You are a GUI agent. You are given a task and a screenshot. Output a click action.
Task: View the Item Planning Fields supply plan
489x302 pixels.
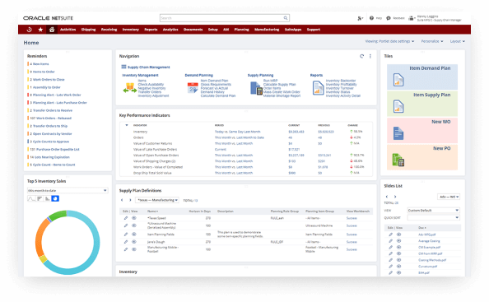pos(134,235)
